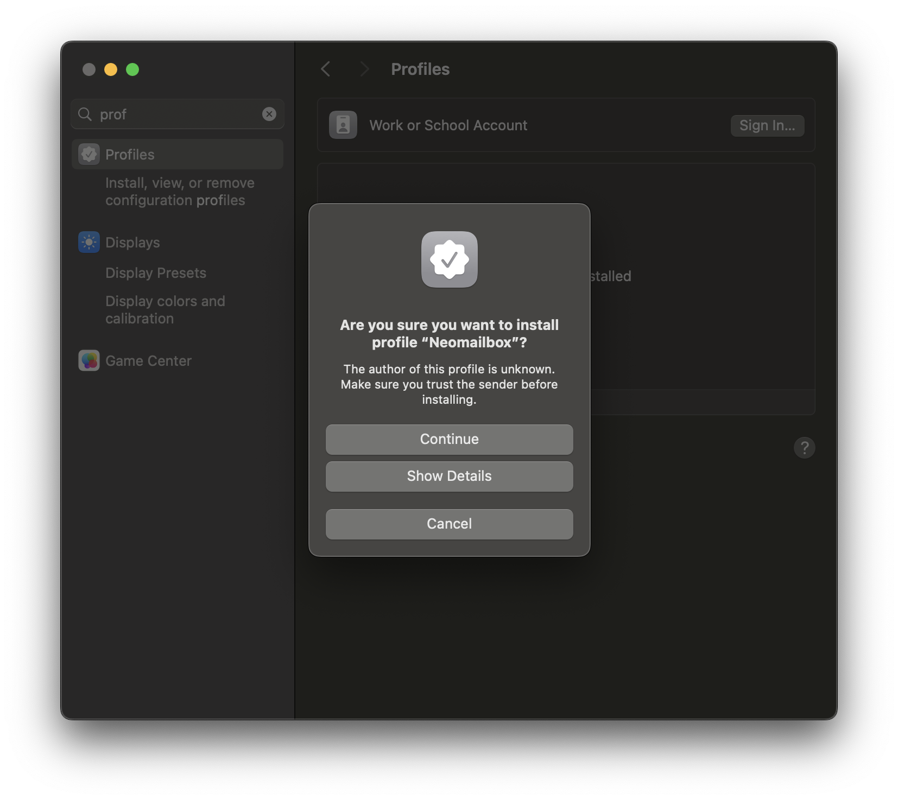
Task: Click the Work or School Account label
Action: click(448, 125)
